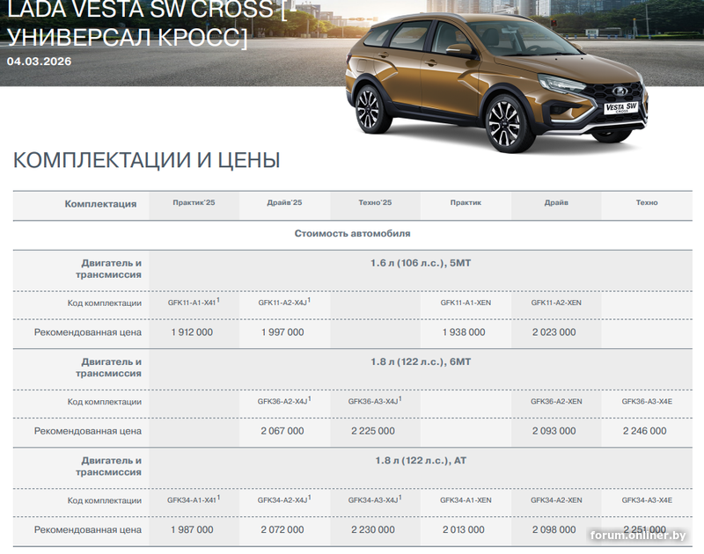
Task: Click price 1 938 000
Action: point(464,332)
